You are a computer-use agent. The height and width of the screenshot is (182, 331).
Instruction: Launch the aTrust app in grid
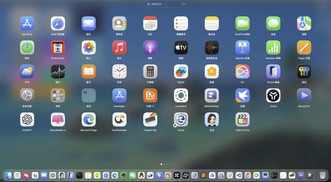[x=181, y=119]
